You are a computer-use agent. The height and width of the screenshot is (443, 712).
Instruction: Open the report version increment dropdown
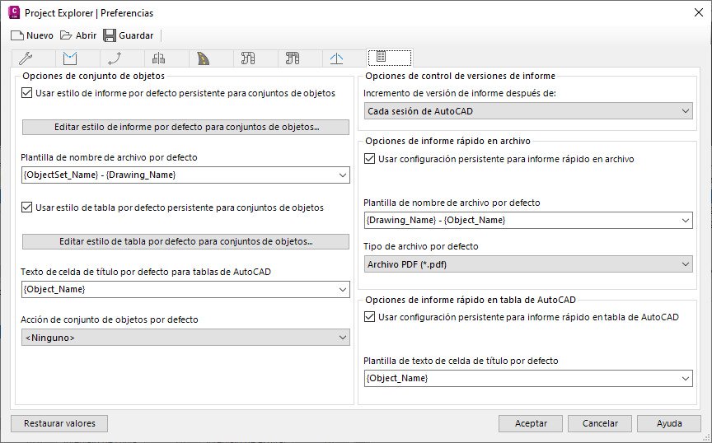coord(528,111)
